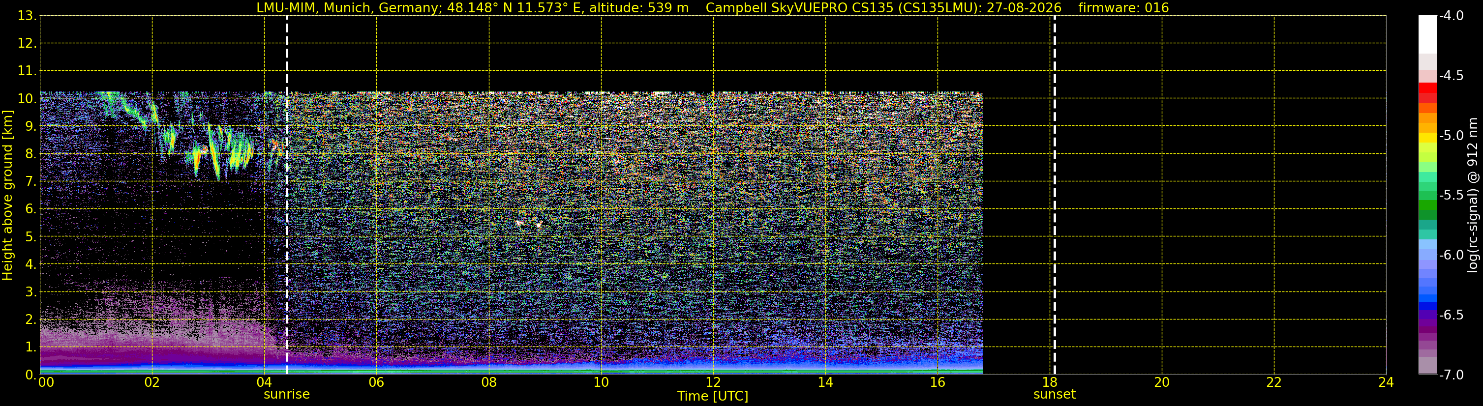This screenshot has height=406, width=1483.
Task: Click the yellow band of the colorbar
Action: (x=1428, y=138)
